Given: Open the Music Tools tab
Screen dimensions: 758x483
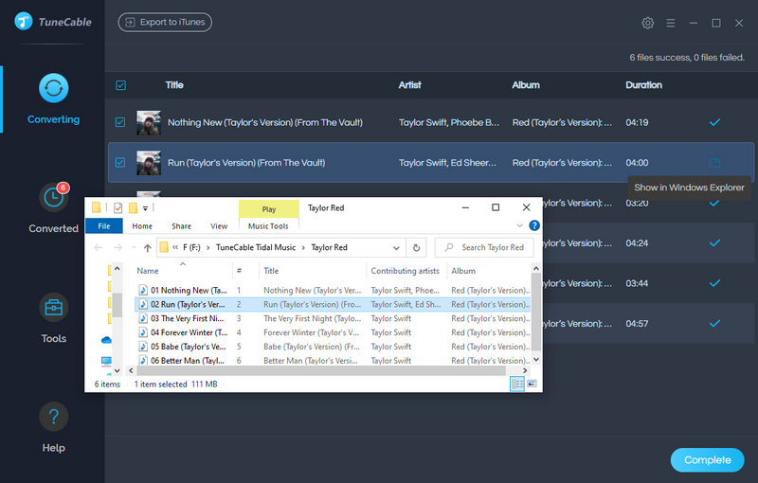Looking at the screenshot, I should (268, 226).
